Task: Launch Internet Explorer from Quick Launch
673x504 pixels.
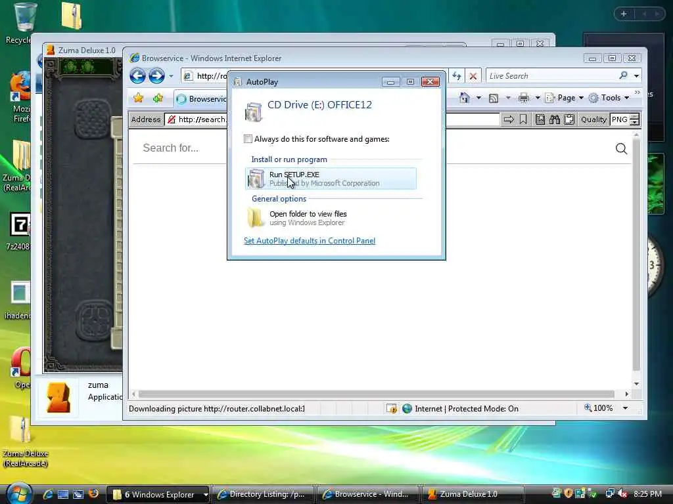Action: click(x=47, y=494)
